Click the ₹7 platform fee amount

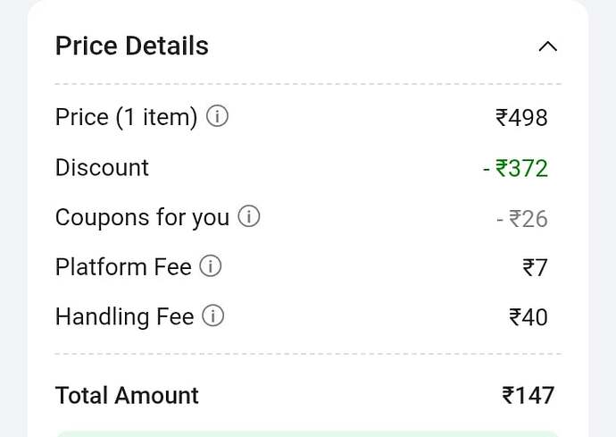pos(535,267)
